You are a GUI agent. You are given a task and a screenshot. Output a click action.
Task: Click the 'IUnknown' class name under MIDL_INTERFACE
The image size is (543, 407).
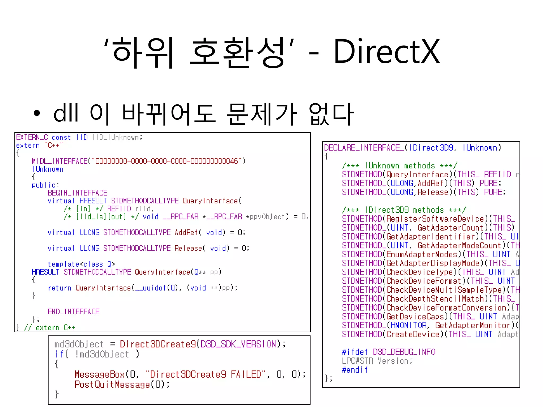coord(48,169)
